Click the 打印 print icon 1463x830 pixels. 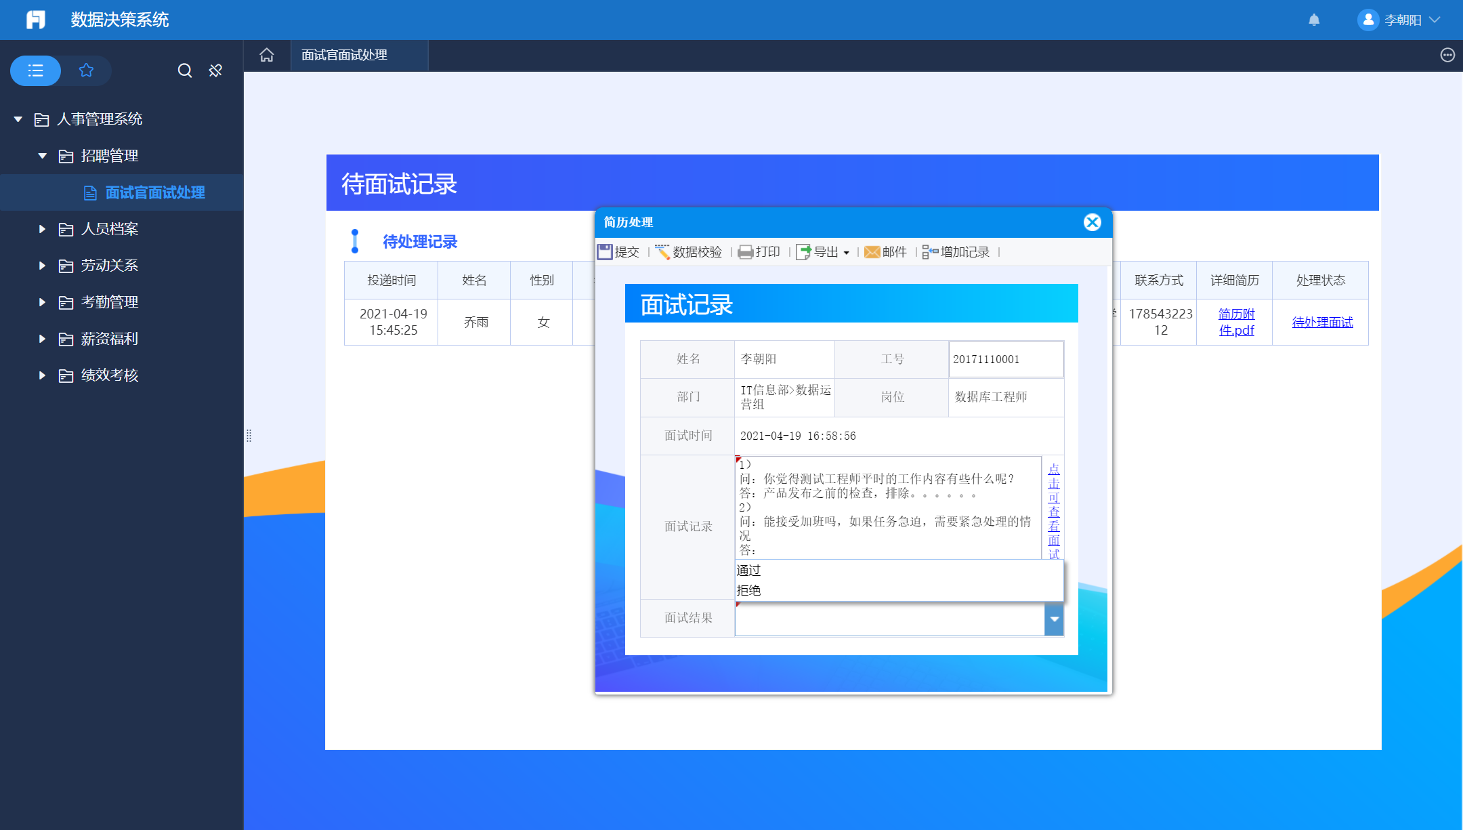coord(759,251)
